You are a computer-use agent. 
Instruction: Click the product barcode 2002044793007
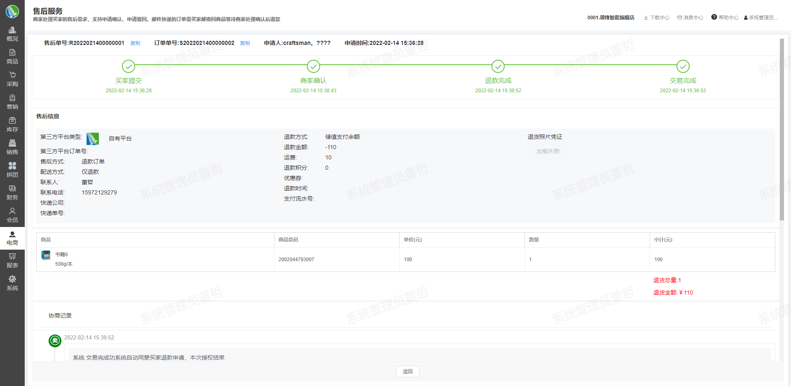pos(296,260)
